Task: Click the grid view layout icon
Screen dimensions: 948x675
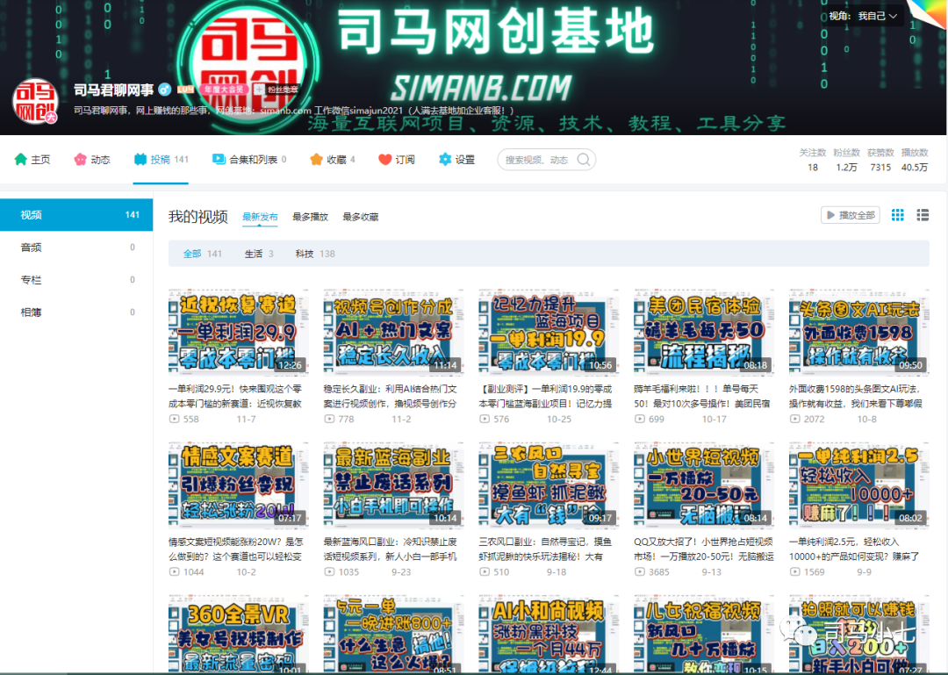Action: [898, 215]
